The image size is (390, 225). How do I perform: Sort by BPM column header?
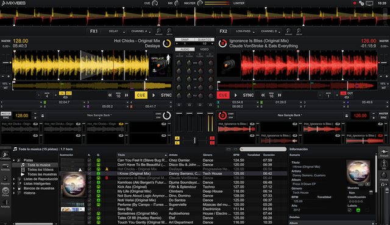click(236, 155)
